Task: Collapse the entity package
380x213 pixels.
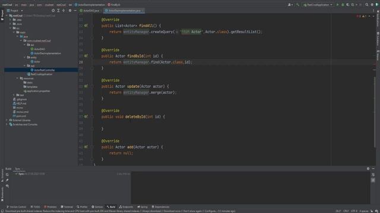Action: [x=24, y=57]
